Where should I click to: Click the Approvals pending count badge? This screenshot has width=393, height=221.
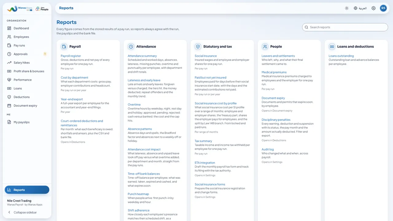(45, 54)
